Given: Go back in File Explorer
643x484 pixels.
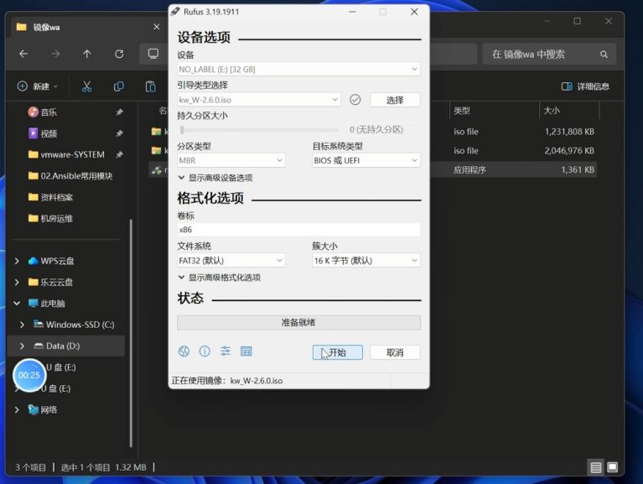Looking at the screenshot, I should pos(23,54).
